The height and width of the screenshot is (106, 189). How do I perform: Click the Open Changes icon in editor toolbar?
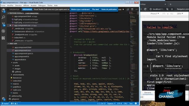(x=128, y=9)
